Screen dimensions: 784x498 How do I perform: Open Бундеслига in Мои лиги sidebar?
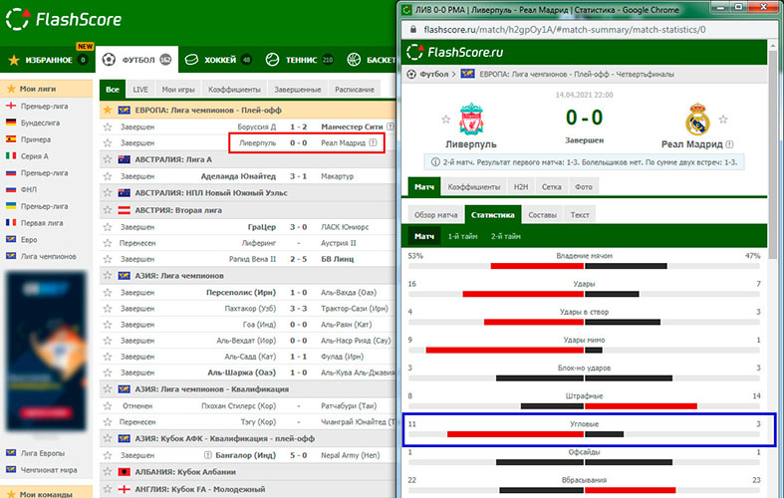[x=40, y=123]
